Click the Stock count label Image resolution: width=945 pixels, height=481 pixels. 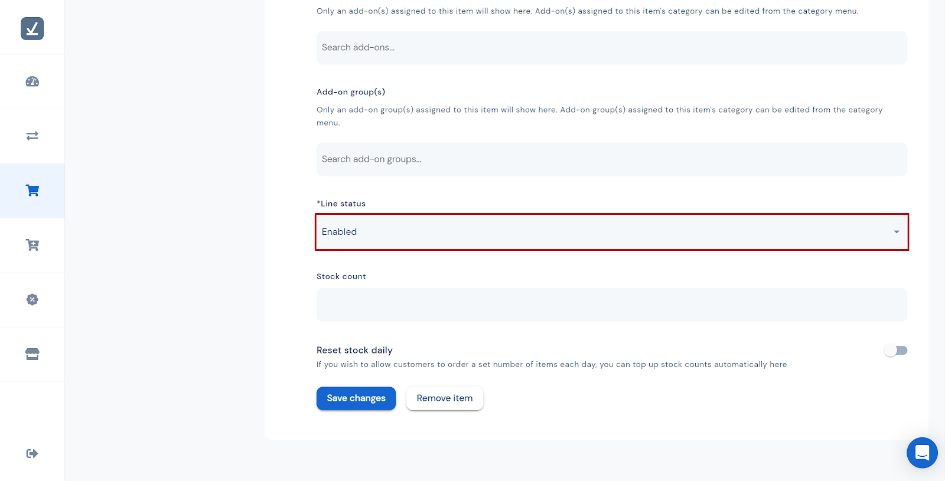[341, 276]
